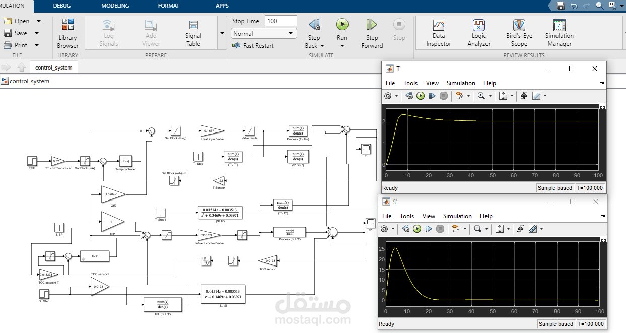Launch the Logic Analyzer
This screenshot has width=626, height=333.
(x=478, y=33)
